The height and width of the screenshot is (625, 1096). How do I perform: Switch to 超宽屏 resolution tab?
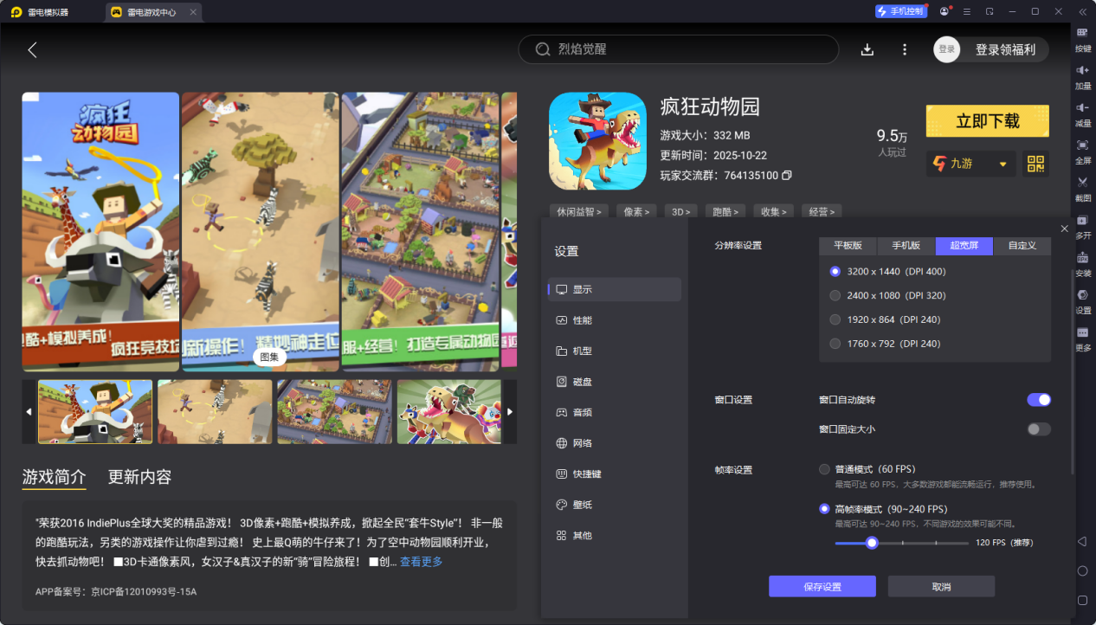(x=964, y=246)
